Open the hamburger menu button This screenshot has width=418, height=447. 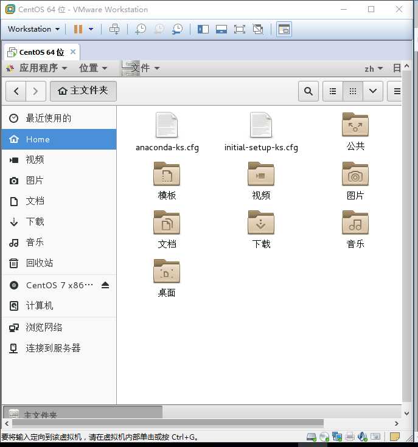click(395, 91)
